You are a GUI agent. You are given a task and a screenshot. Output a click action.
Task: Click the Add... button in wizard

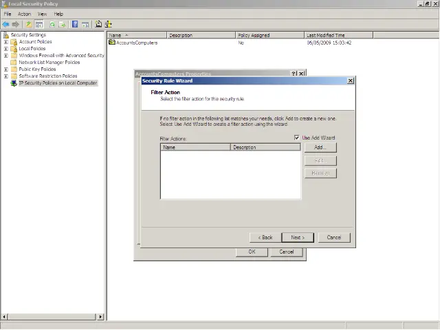320,148
